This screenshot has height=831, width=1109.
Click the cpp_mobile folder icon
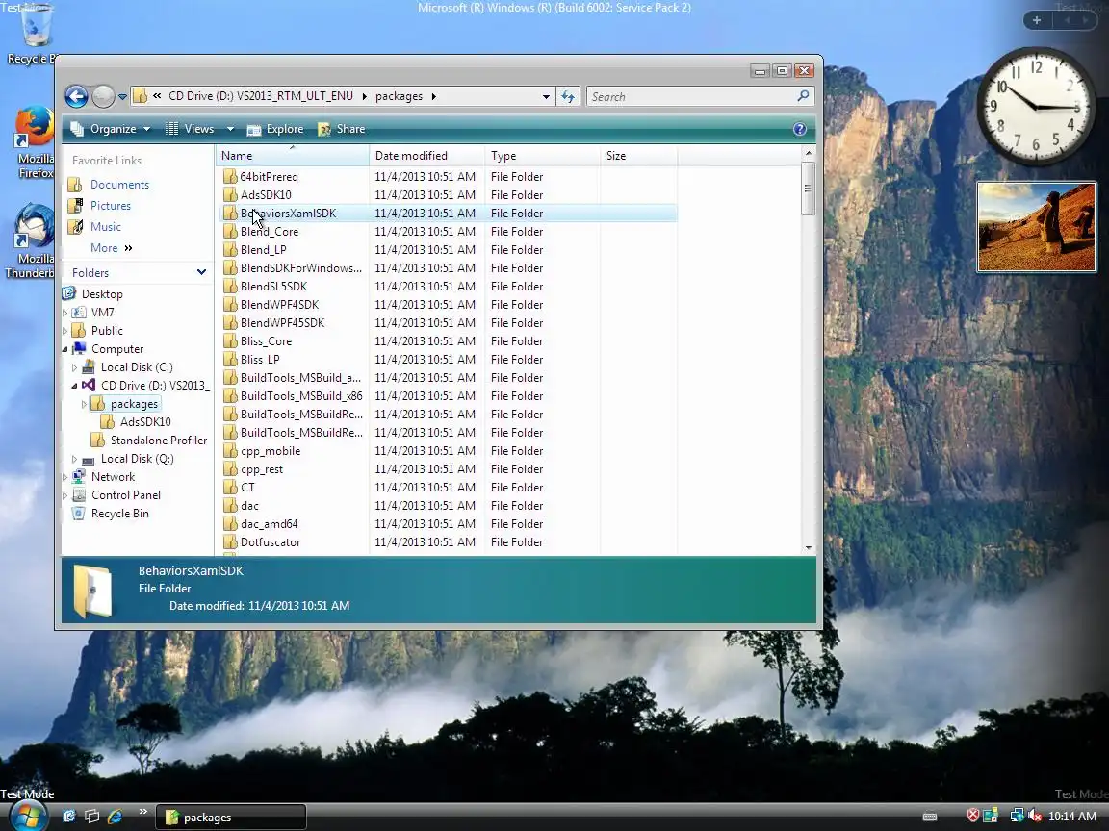tap(230, 451)
